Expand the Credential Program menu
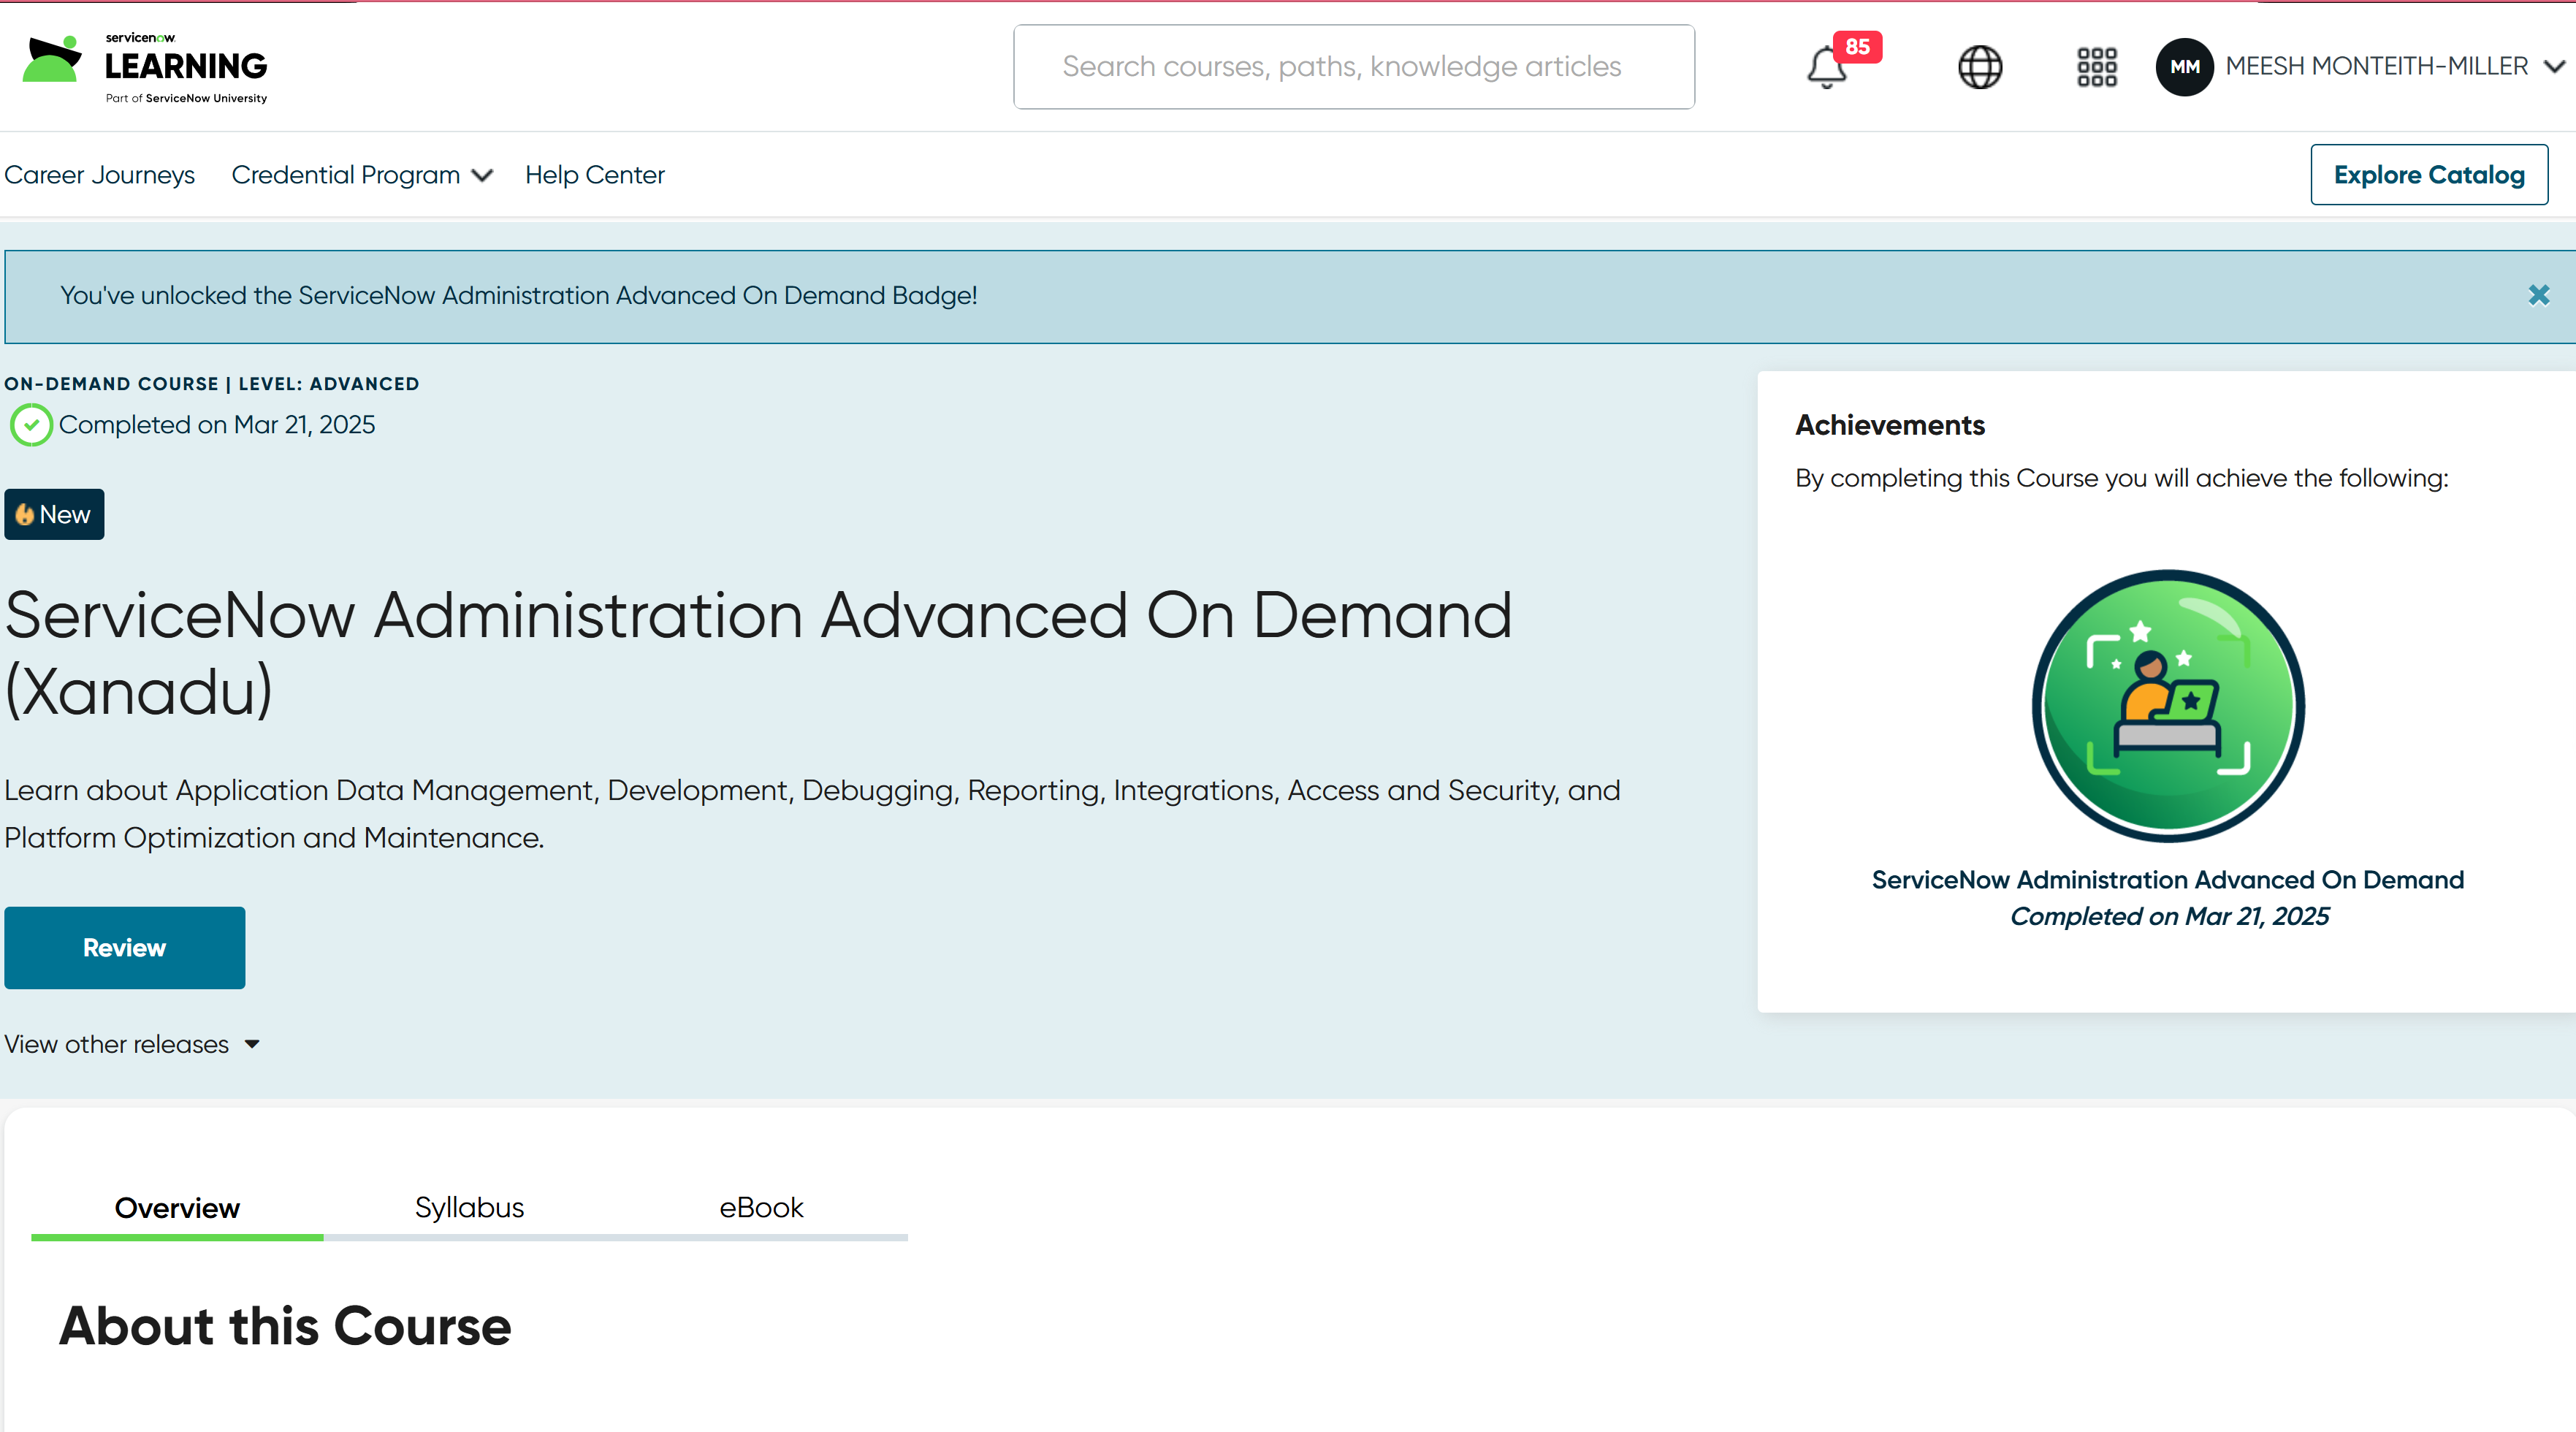Screen dimensions: 2576x1432 point(361,175)
